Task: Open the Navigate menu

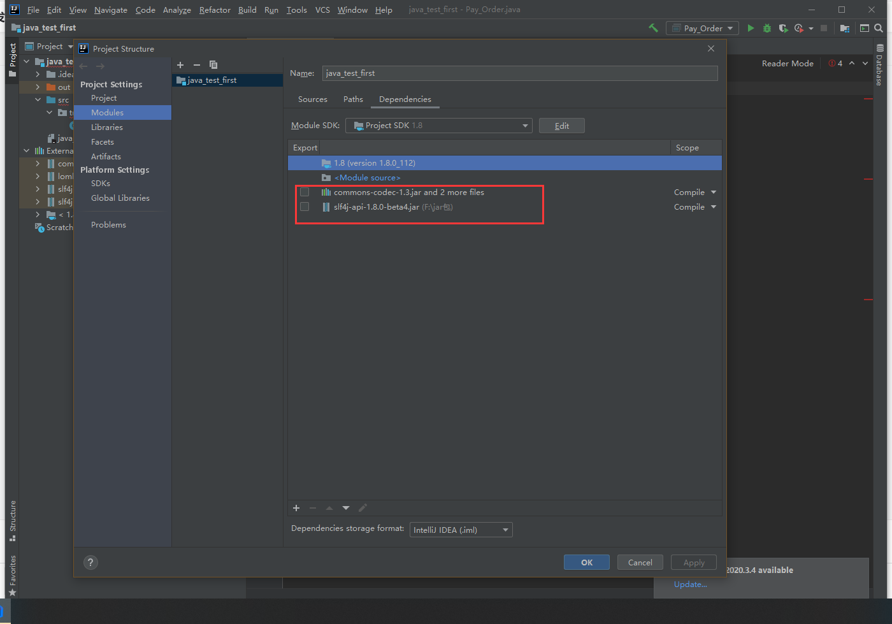Action: point(111,10)
